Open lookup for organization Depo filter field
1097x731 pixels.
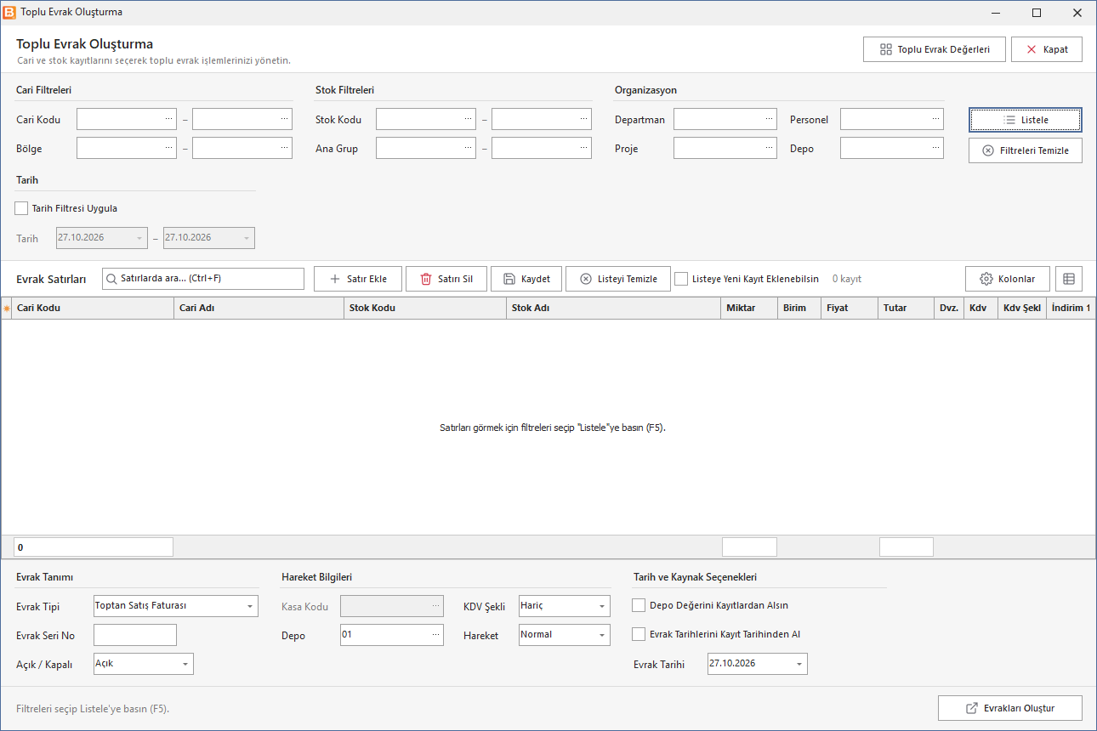tap(936, 148)
